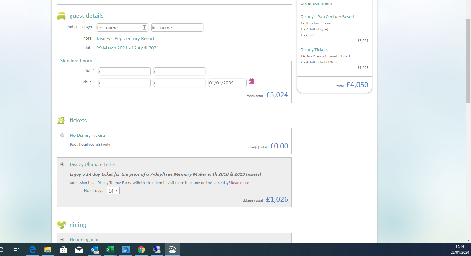The image size is (471, 256).
Task: Click Disney's Pop Century Resort in order summary
Action: click(327, 16)
